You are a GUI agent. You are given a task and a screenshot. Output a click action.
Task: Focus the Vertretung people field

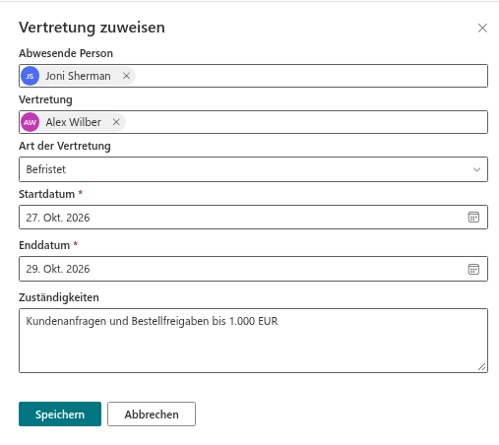pyautogui.click(x=253, y=122)
